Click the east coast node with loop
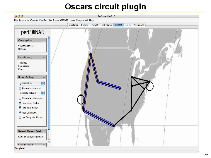The width and height of the screenshot is (211, 158). (150, 82)
